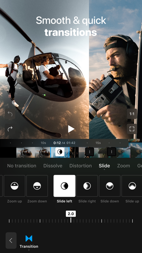This screenshot has width=142, height=253.
Task: Apply the Slide up transition
Action: click(132, 186)
